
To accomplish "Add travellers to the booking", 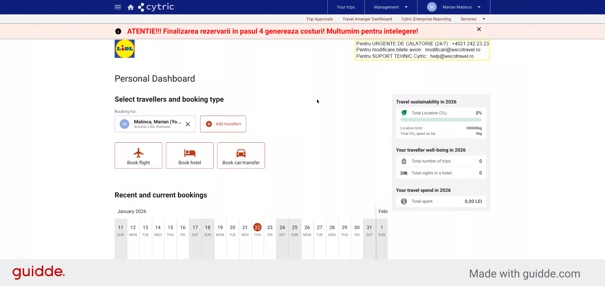I will coord(223,124).
